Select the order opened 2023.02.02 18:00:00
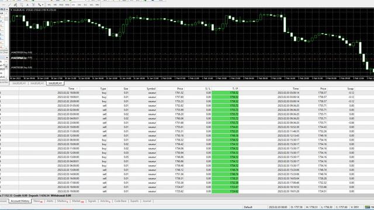The image size is (374, 210). [187, 93]
